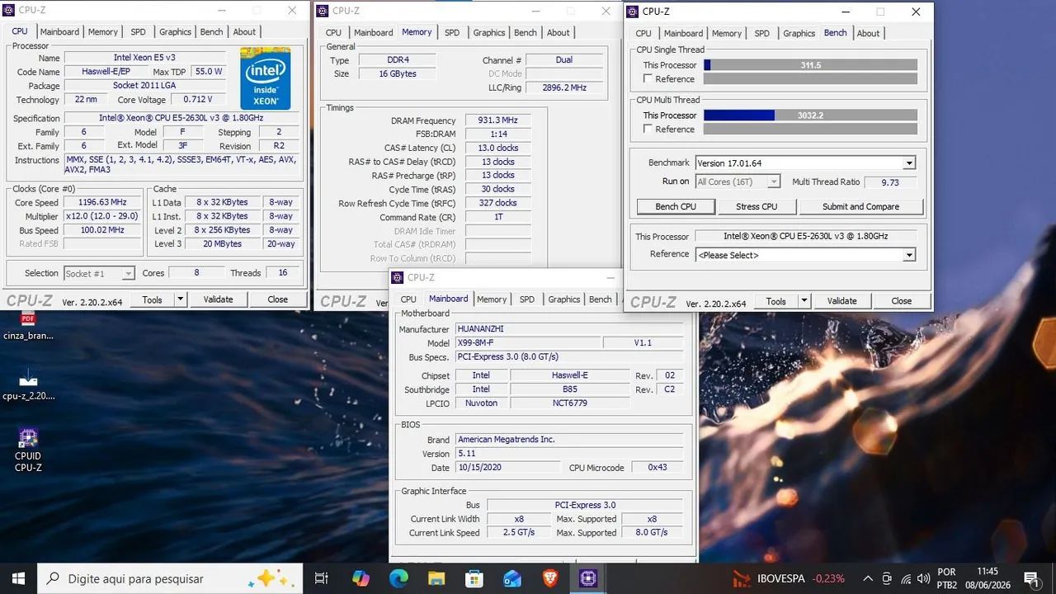Select the Multi Thread Ratio 9.73 value
The width and height of the screenshot is (1056, 594).
[x=889, y=182]
